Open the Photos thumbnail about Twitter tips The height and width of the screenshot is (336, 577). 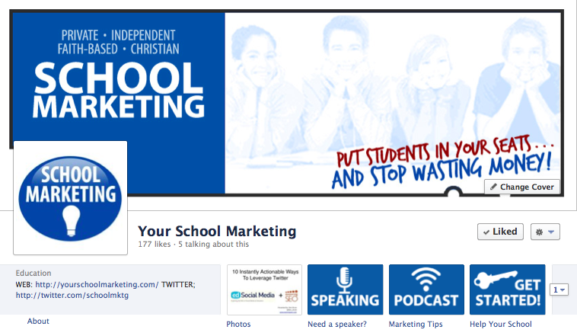(x=265, y=290)
